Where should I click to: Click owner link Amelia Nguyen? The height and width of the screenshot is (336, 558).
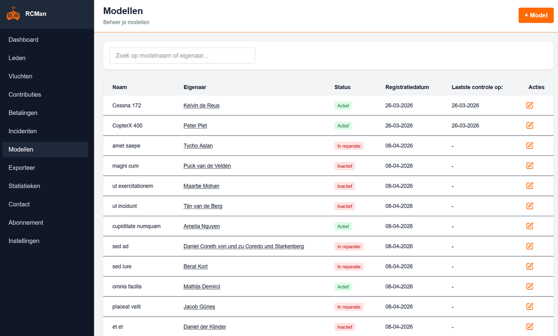pos(201,226)
